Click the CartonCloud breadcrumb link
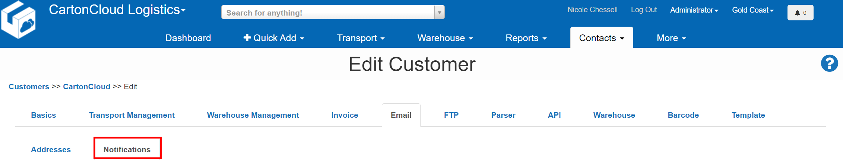 click(86, 87)
